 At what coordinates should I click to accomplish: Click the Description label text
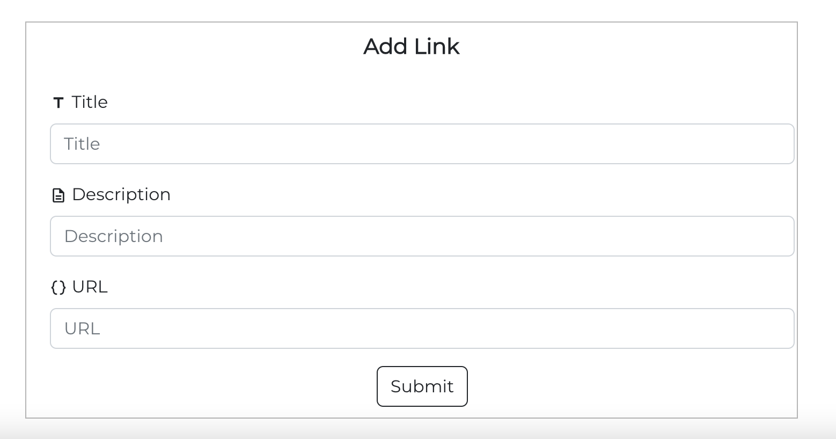click(x=121, y=195)
